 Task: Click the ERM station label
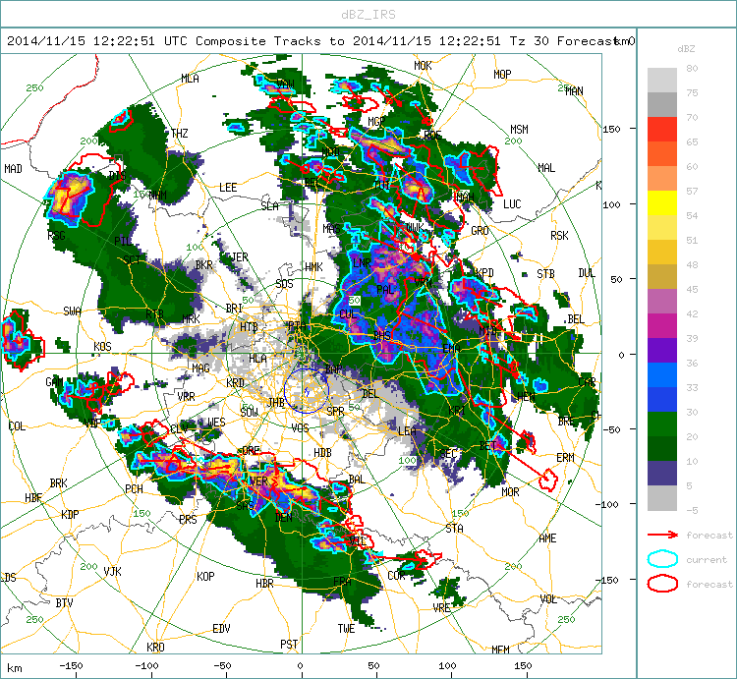pyautogui.click(x=565, y=458)
